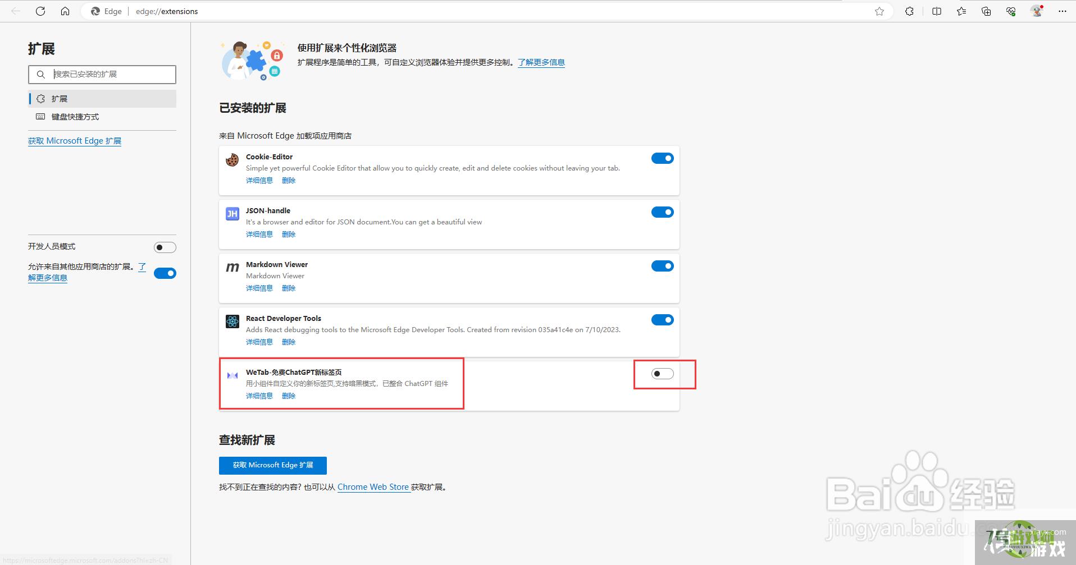Click the React Developer Tools title
Image resolution: width=1076 pixels, height=565 pixels.
coord(284,318)
